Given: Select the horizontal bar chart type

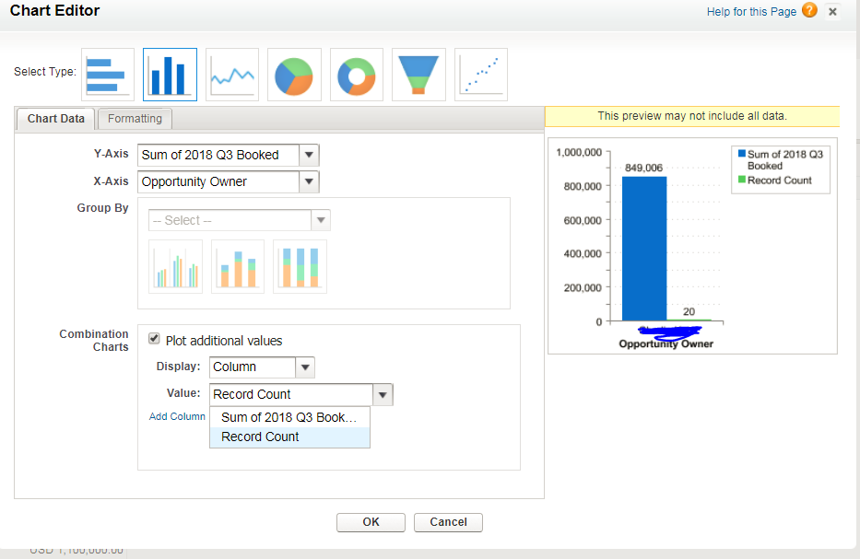Looking at the screenshot, I should tap(107, 75).
